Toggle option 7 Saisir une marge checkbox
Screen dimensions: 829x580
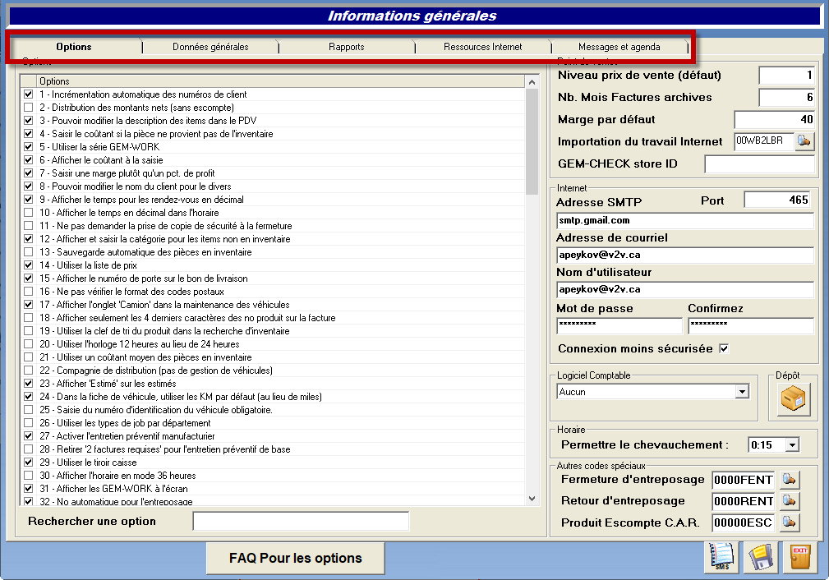(29, 173)
